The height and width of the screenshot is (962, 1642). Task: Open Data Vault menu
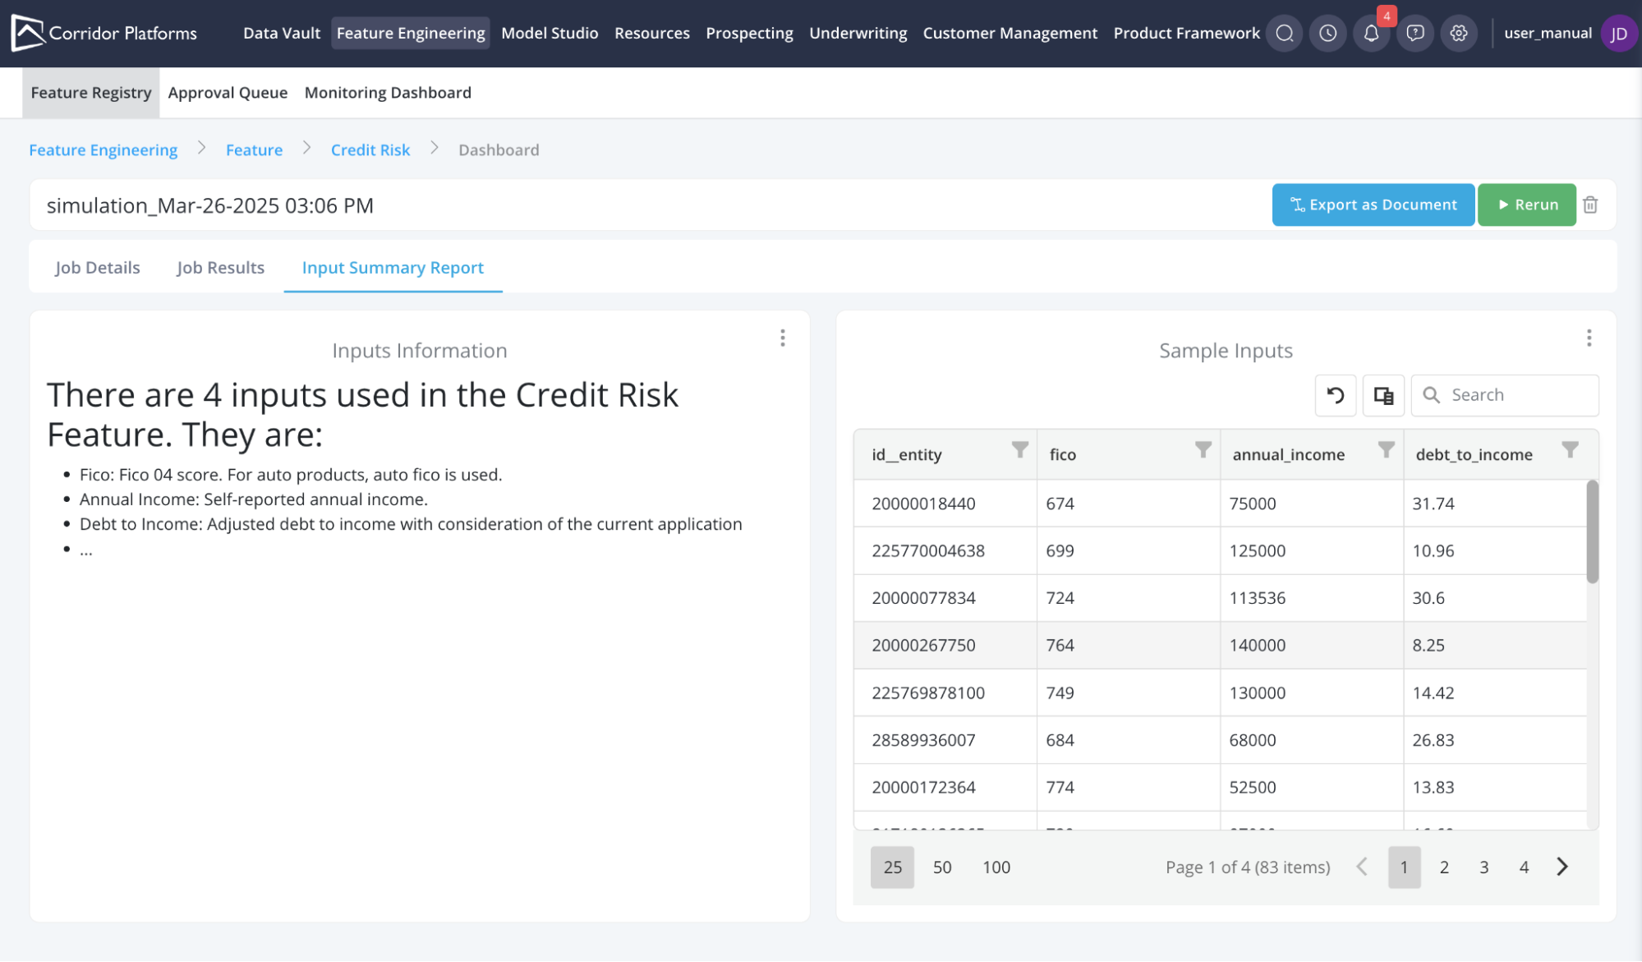[282, 33]
